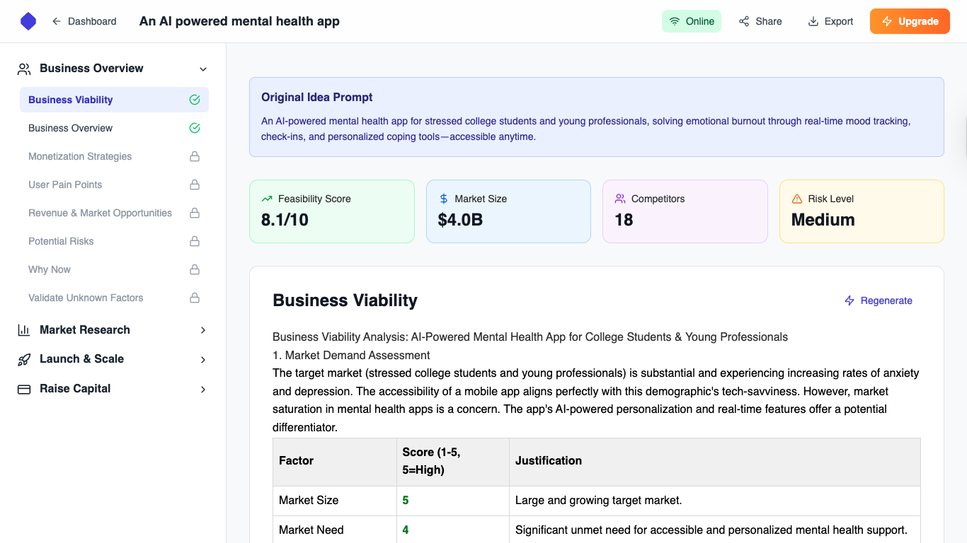Click the Export download icon

813,21
